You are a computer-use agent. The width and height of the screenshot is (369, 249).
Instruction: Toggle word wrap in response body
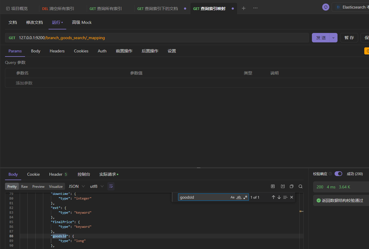point(111,186)
